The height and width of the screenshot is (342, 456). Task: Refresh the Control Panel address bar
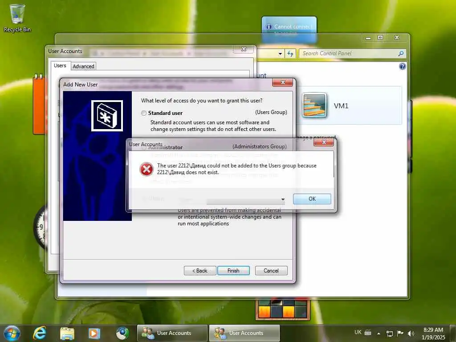coord(290,53)
